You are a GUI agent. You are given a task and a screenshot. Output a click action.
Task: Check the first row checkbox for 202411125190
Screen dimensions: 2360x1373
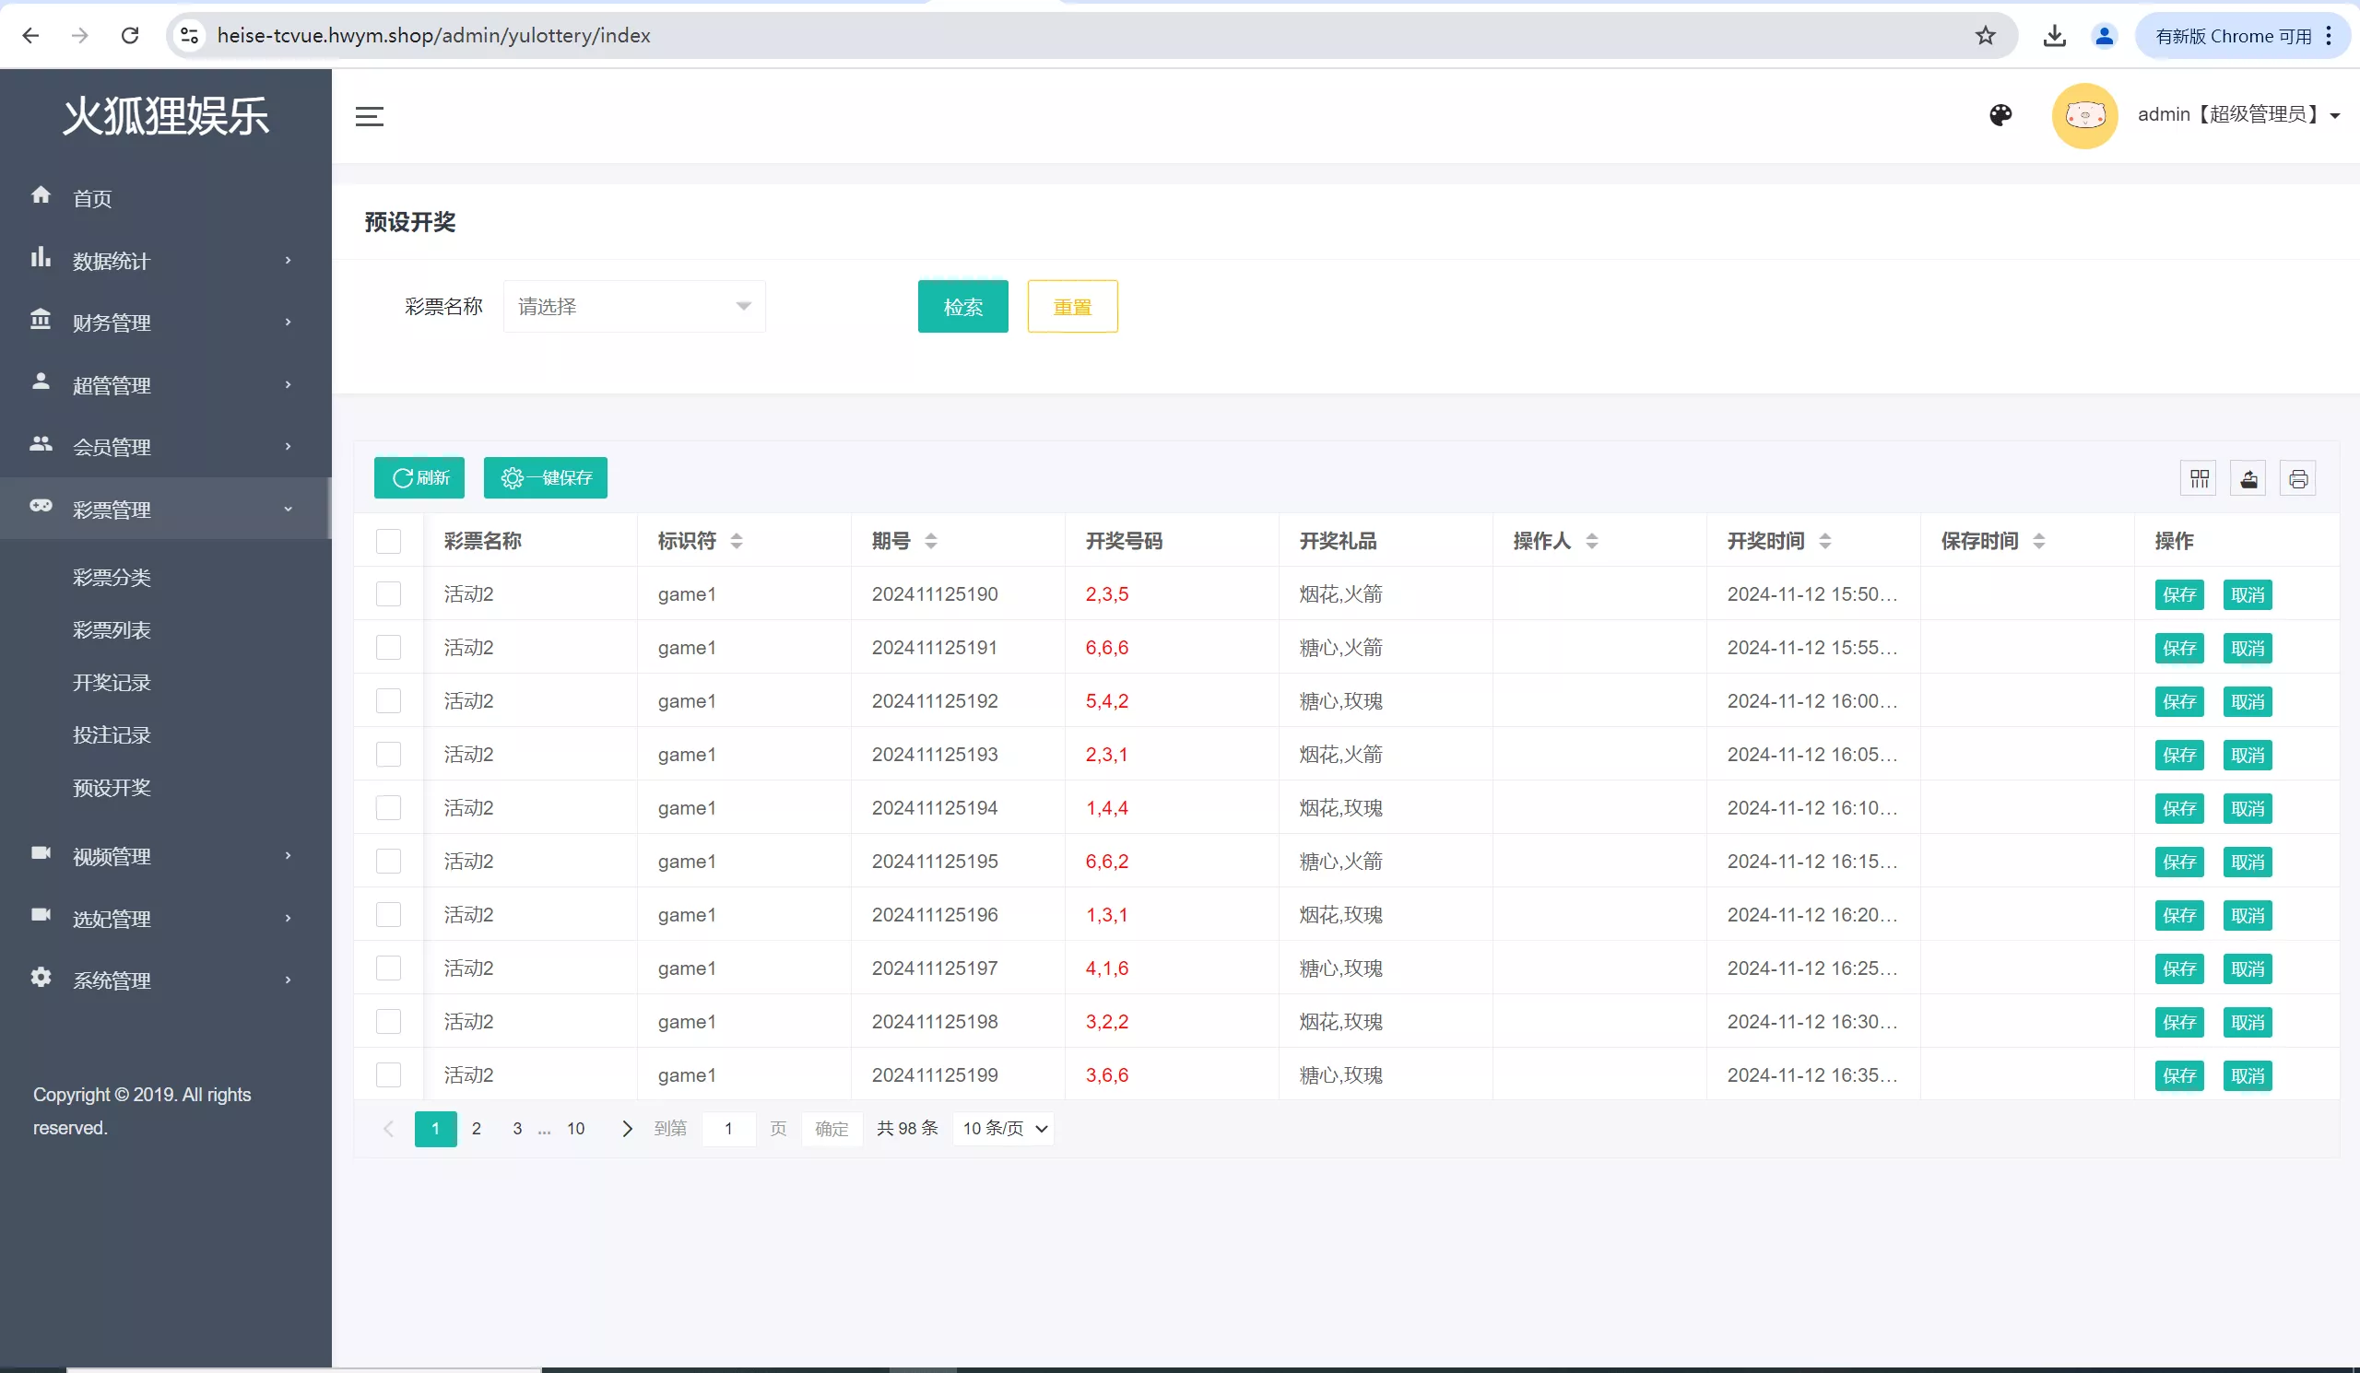[x=389, y=593]
